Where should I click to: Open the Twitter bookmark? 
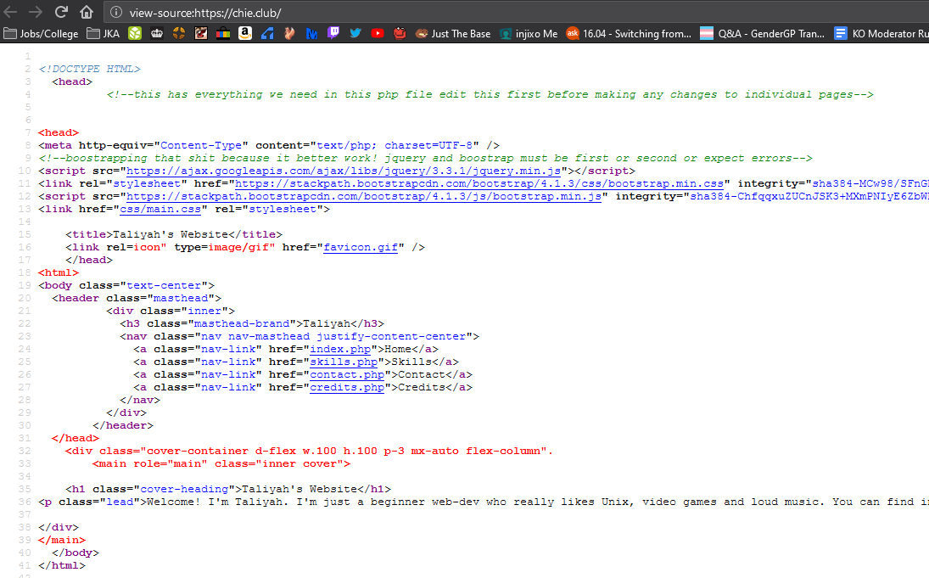355,33
